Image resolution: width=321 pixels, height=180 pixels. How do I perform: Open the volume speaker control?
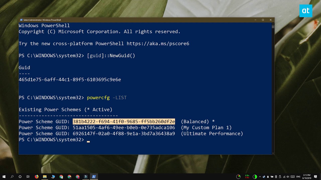tap(288, 177)
